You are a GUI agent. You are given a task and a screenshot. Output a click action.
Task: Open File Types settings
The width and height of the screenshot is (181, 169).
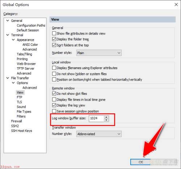(24, 112)
